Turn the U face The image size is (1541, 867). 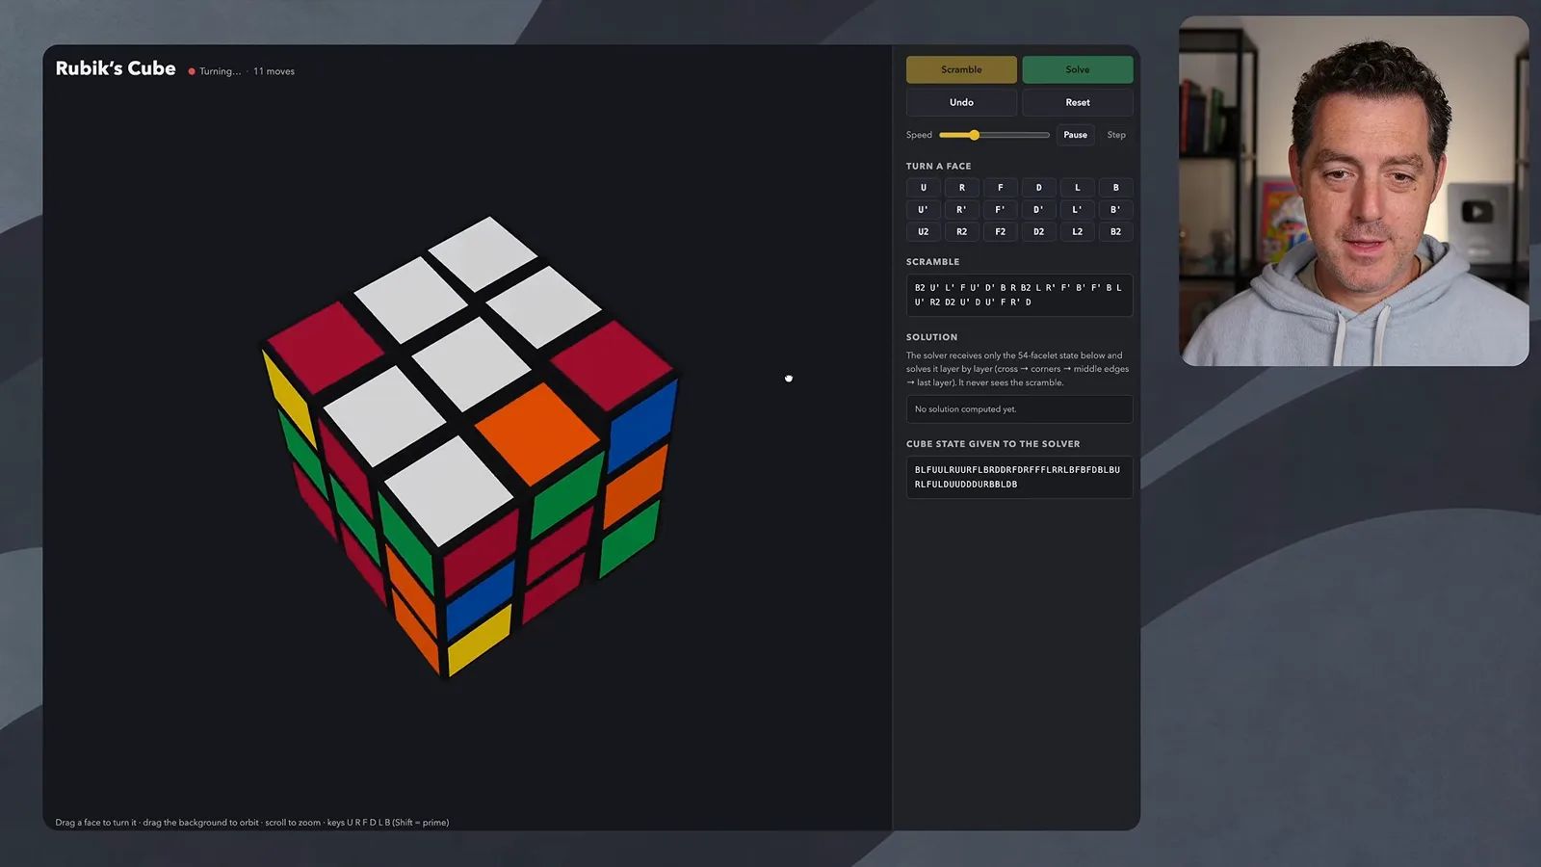pyautogui.click(x=923, y=188)
